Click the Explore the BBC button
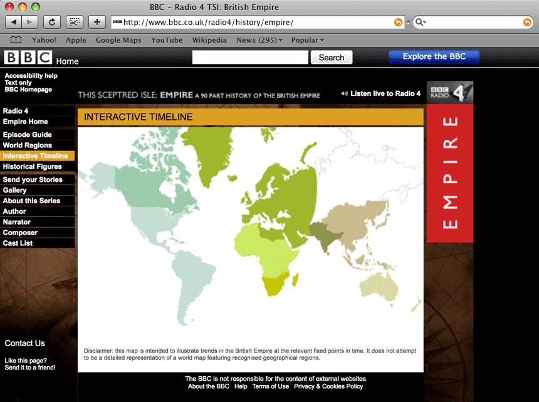The image size is (539, 402). tap(434, 57)
